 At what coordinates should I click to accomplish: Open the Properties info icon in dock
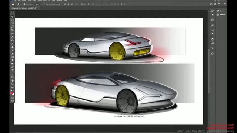tap(213, 20)
